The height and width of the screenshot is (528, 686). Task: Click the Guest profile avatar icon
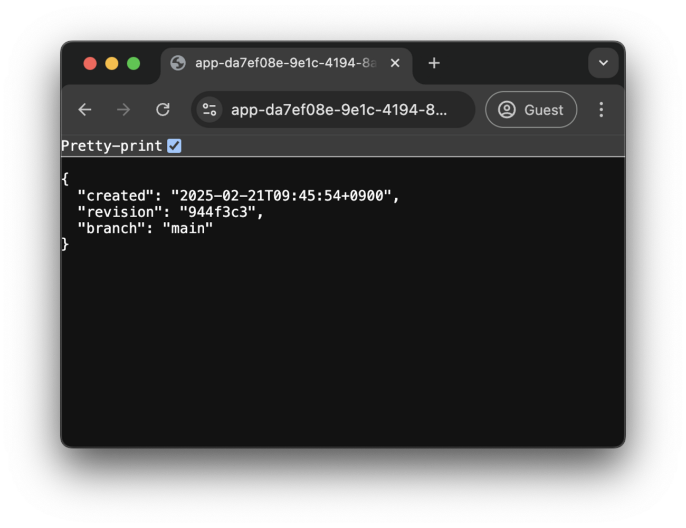click(x=507, y=110)
